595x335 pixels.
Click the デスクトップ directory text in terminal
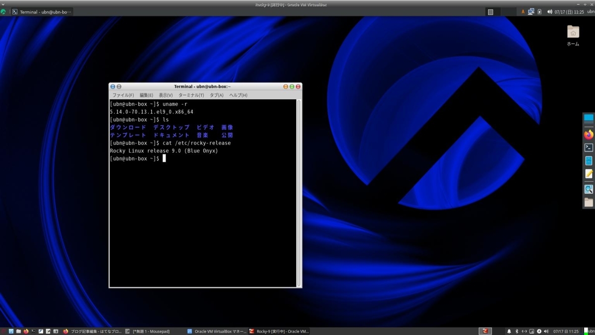[x=172, y=128]
